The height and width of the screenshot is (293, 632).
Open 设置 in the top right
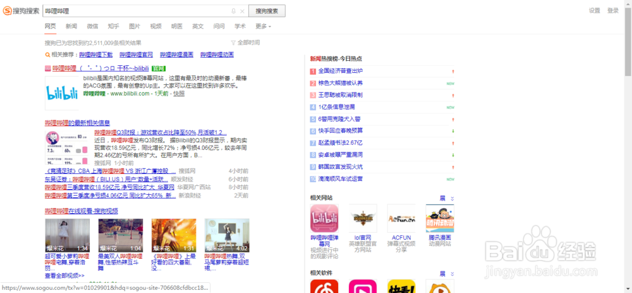(x=595, y=11)
